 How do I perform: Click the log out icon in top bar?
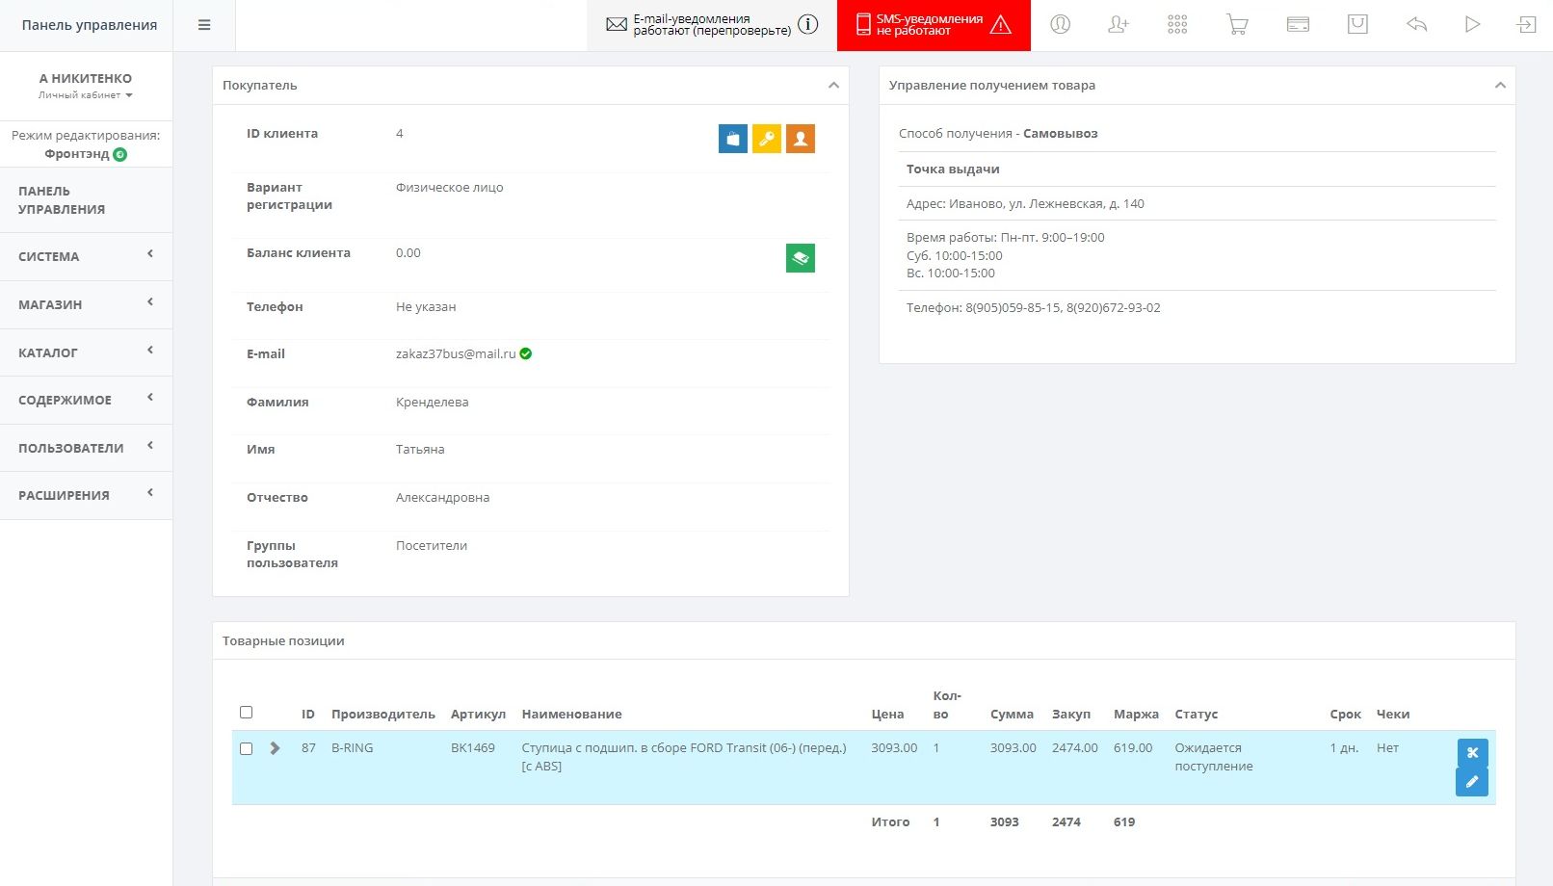[x=1526, y=25]
